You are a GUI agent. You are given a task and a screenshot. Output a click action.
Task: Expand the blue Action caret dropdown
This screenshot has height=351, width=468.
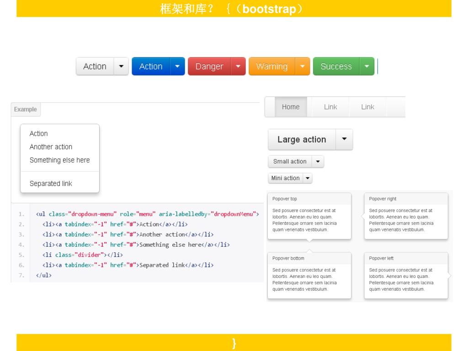pyautogui.click(x=177, y=66)
